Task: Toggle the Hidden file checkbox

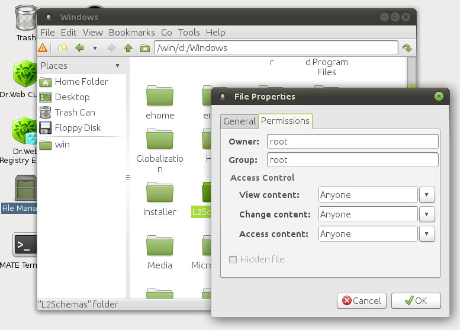Action: tap(233, 259)
